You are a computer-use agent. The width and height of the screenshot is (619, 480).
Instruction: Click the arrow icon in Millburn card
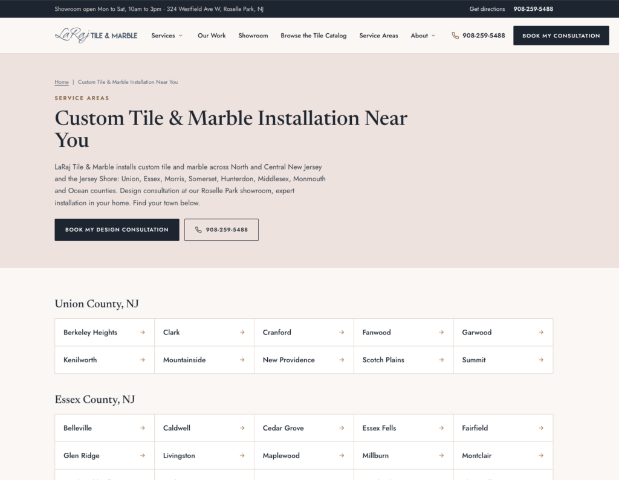pos(441,455)
